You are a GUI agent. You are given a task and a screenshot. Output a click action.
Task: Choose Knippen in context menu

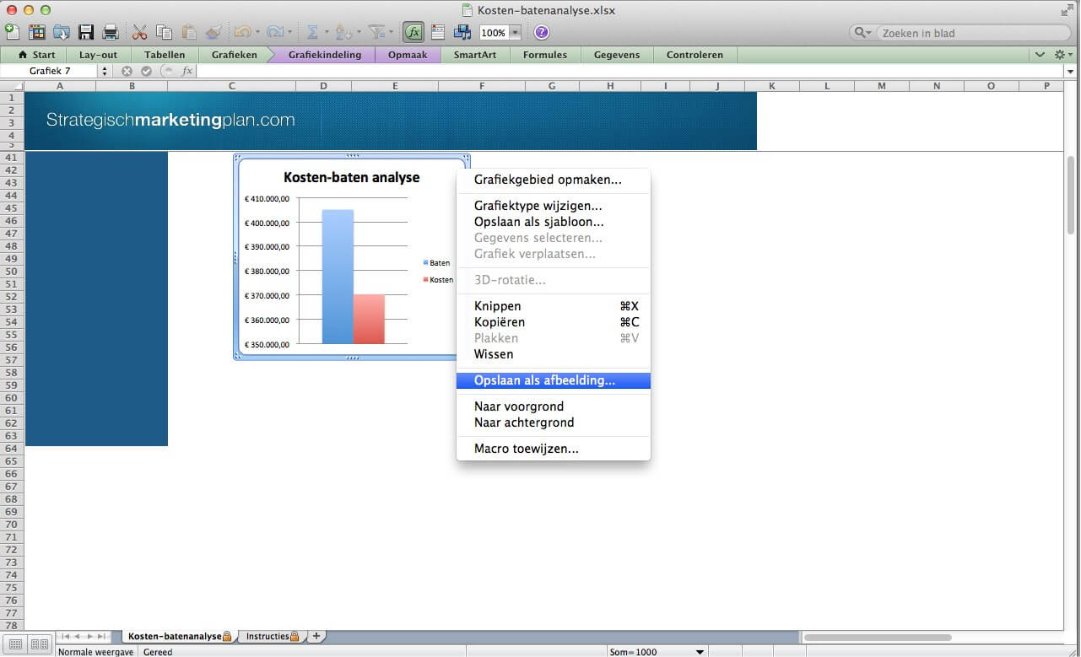[553, 306]
